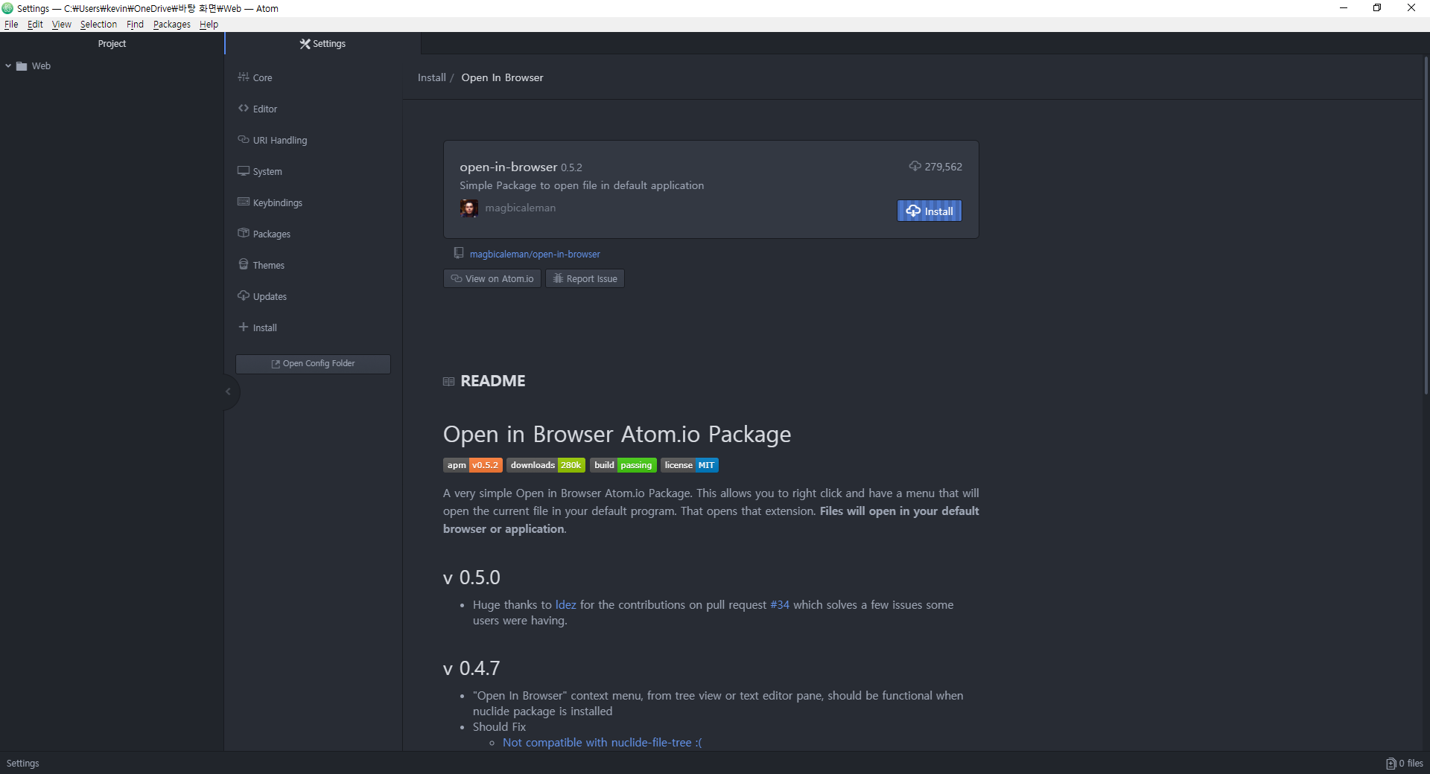
Task: Click the Atom logo in title bar
Action: [7, 8]
